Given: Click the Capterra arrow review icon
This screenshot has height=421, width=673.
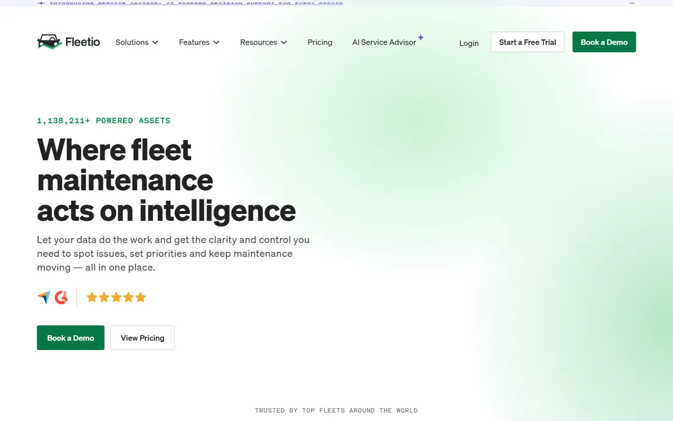Looking at the screenshot, I should tap(44, 297).
